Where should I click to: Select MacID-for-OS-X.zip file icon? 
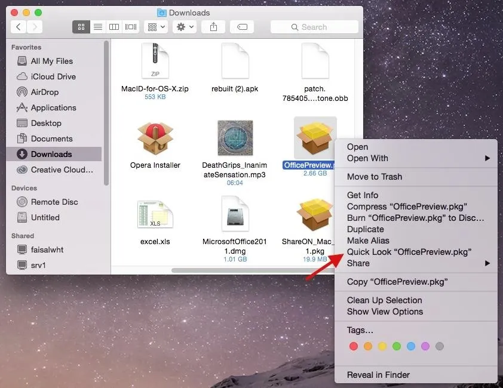(x=155, y=61)
